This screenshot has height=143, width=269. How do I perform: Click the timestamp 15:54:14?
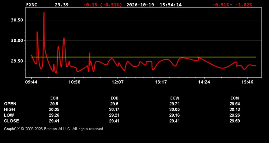[170, 5]
